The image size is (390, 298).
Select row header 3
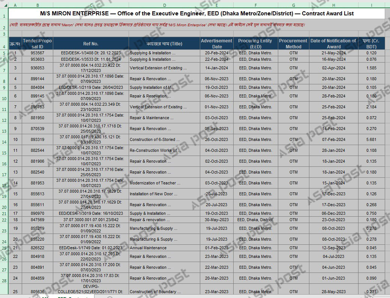coord(4,34)
